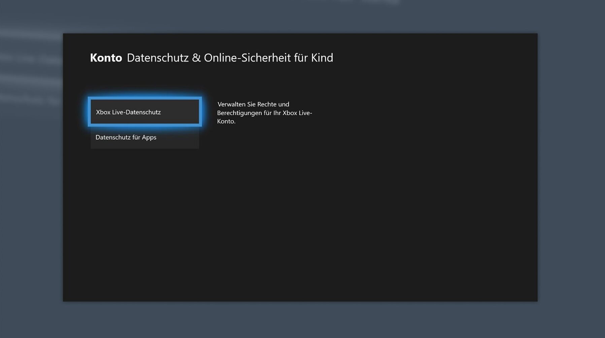
Task: Click the lowest blurred line left of the dialog
Action: point(30,99)
